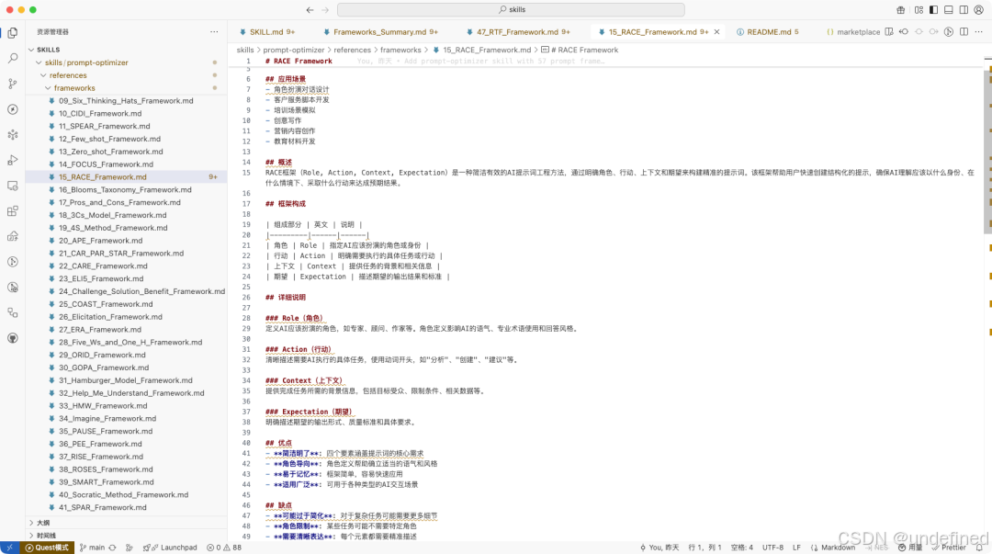Switch to the README.md tab
992x554 pixels.
pyautogui.click(x=767, y=31)
